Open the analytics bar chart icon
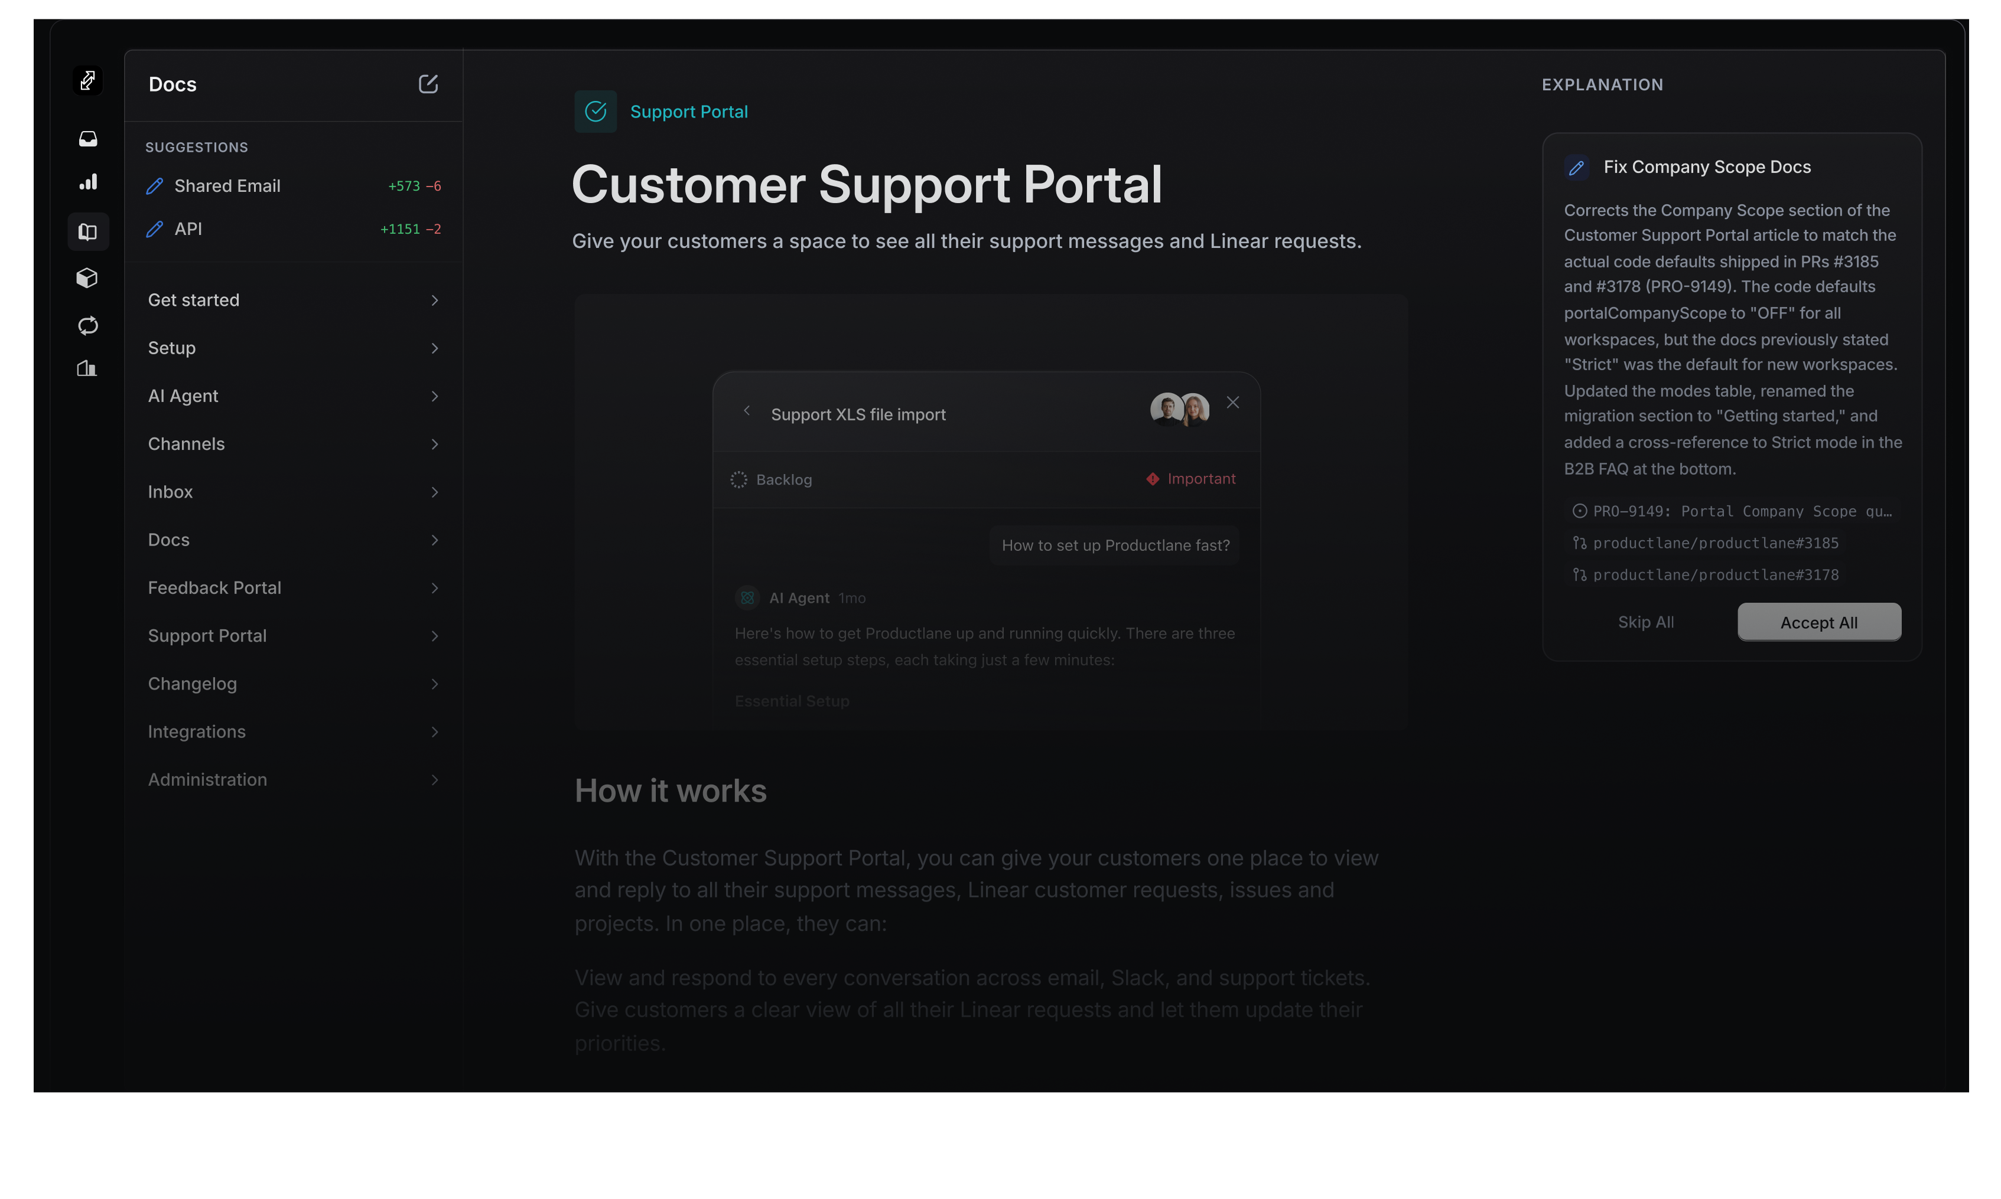 pos(87,182)
